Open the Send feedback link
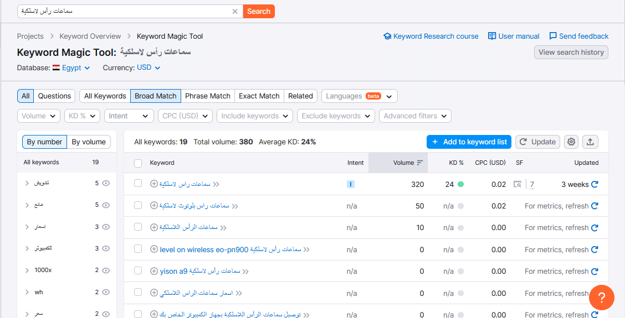Viewport: 625px width, 318px height. click(x=579, y=36)
